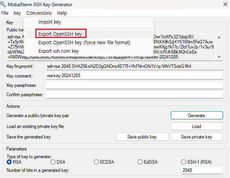Click the 'Type of key to generate:' label
The width and height of the screenshot is (230, 178).
[x=29, y=157]
